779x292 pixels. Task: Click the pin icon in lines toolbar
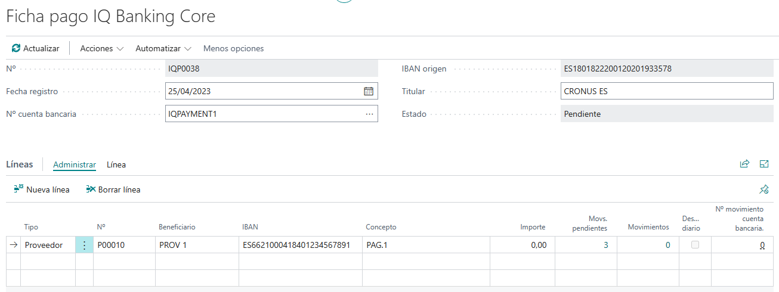(x=763, y=190)
